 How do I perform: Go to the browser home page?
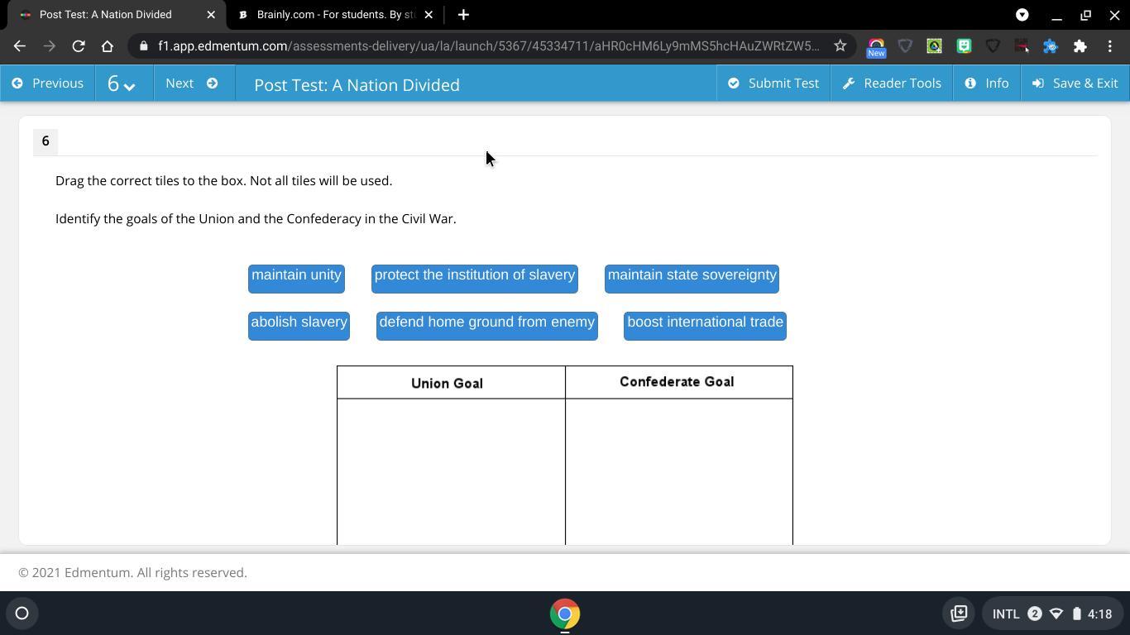click(108, 46)
